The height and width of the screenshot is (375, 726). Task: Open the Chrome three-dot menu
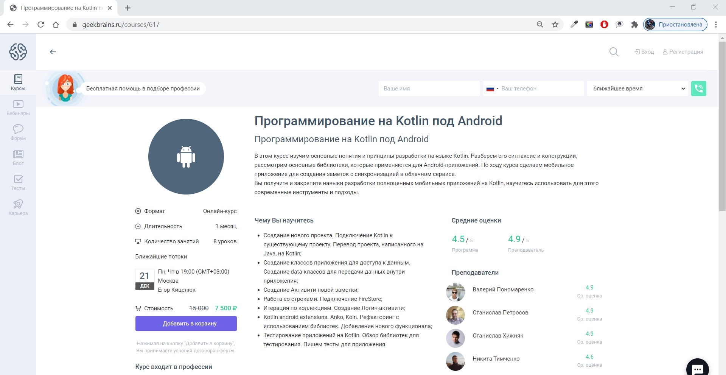tap(716, 25)
